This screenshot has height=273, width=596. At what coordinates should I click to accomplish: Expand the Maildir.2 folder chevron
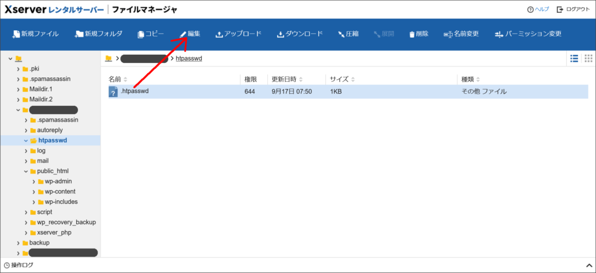point(18,100)
